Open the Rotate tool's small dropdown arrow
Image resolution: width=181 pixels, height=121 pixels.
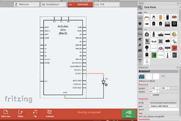click(x=23, y=114)
